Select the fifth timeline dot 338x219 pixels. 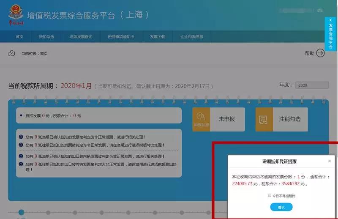pos(128,213)
